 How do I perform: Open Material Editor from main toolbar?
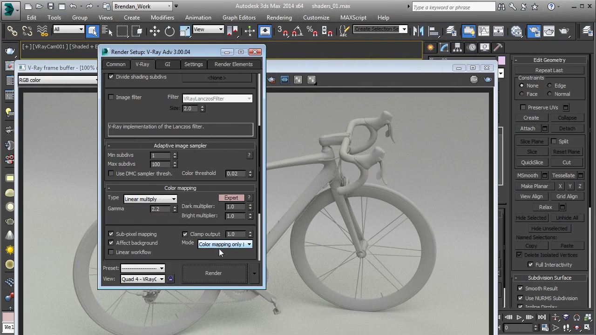click(516, 31)
